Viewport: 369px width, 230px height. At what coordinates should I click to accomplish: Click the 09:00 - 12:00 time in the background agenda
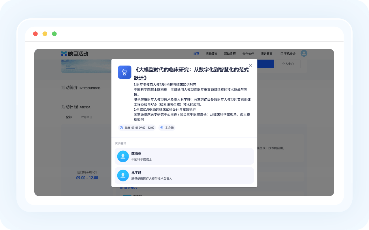[x=87, y=178]
